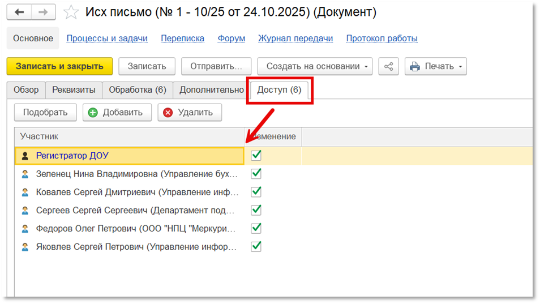Open the Переписка link
This screenshot has width=540, height=304.
click(182, 38)
